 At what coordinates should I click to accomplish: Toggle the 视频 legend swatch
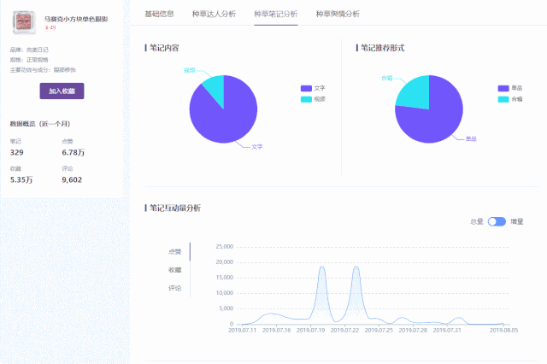(306, 99)
